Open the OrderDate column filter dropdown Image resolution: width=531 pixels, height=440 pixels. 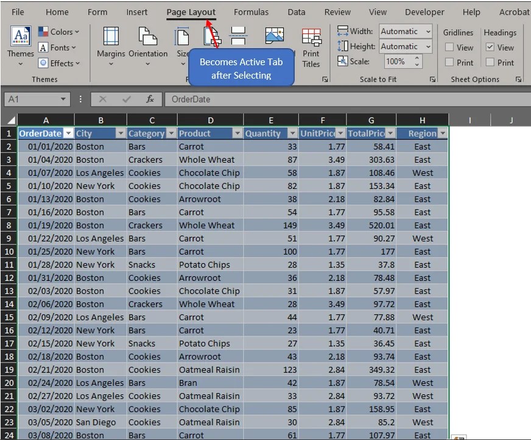click(68, 133)
